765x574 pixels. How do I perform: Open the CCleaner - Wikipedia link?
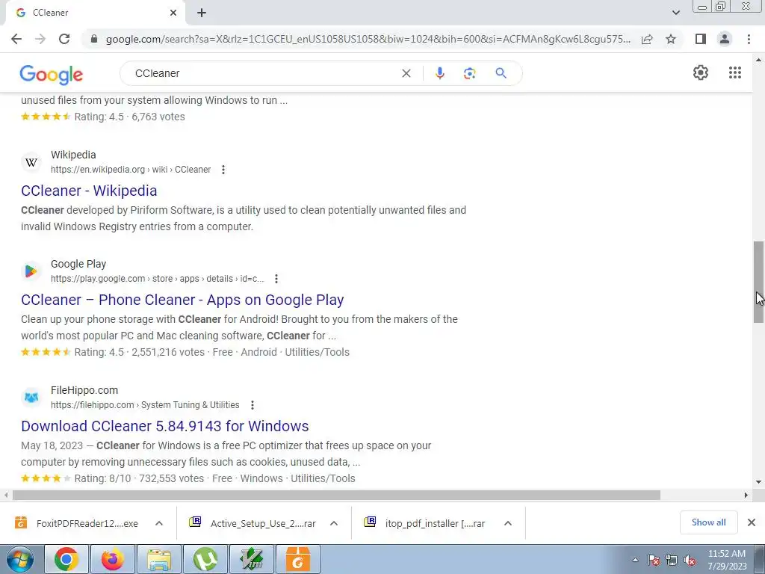[89, 191]
